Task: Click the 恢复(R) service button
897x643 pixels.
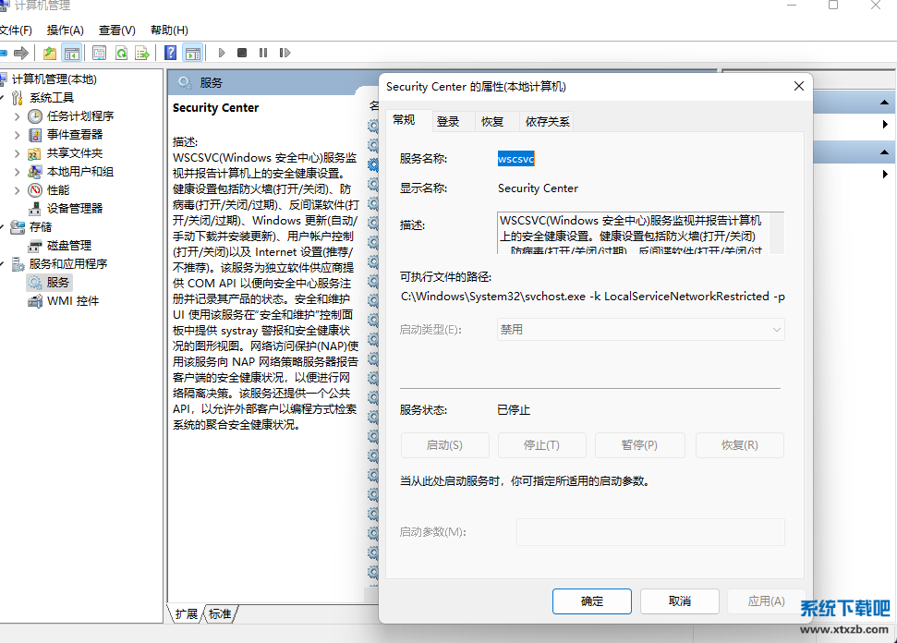Action: [740, 445]
